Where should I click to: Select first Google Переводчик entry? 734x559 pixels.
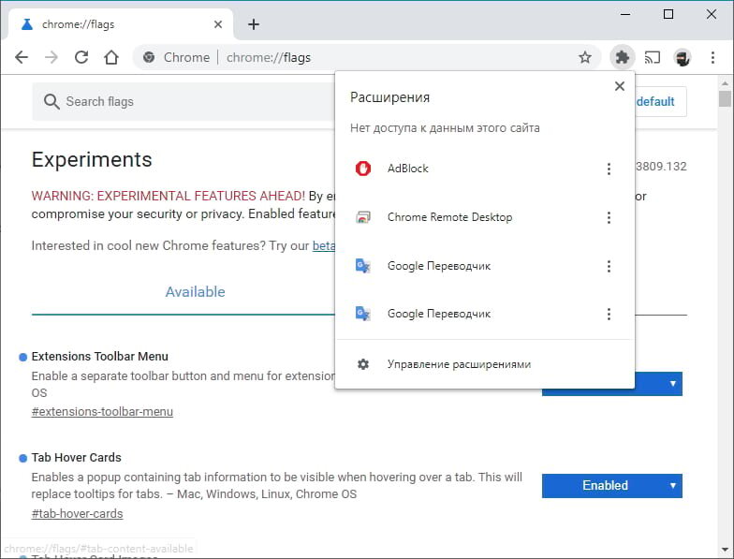point(485,266)
